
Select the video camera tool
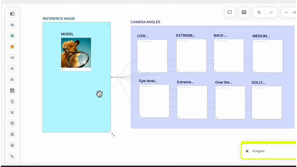[x=12, y=58]
